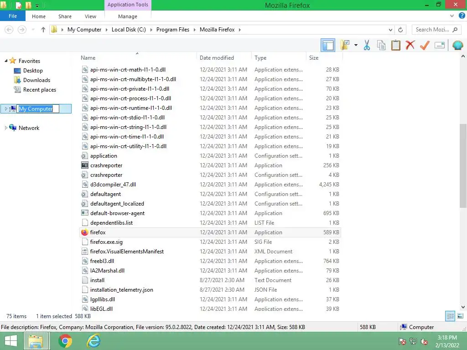Screen dimensions: 467x350
Task: Paste using the clipboard icon
Action: coord(395,45)
